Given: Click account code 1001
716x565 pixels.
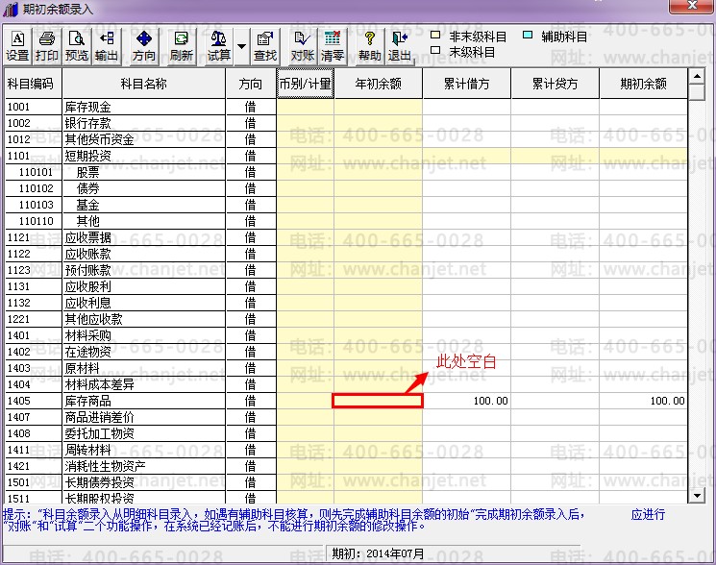Looking at the screenshot, I should click(x=18, y=108).
